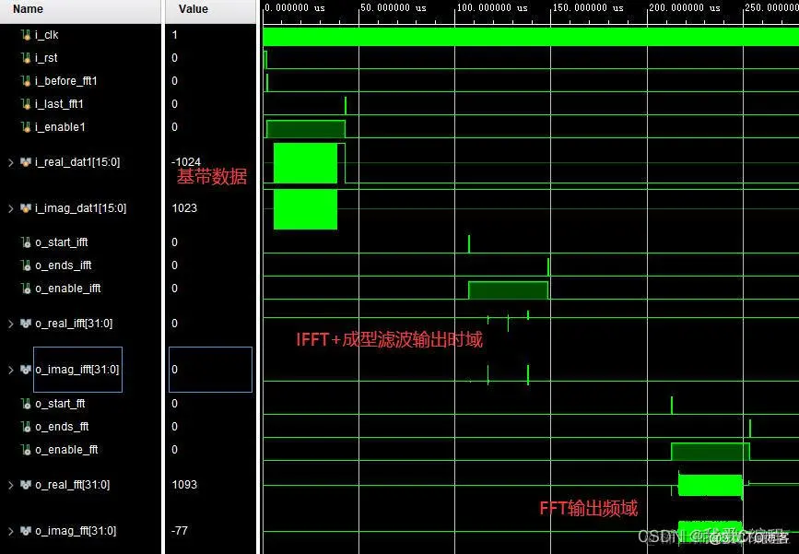This screenshot has height=554, width=799.
Task: Click the o_imag_fft bus icon
Action: point(26,531)
